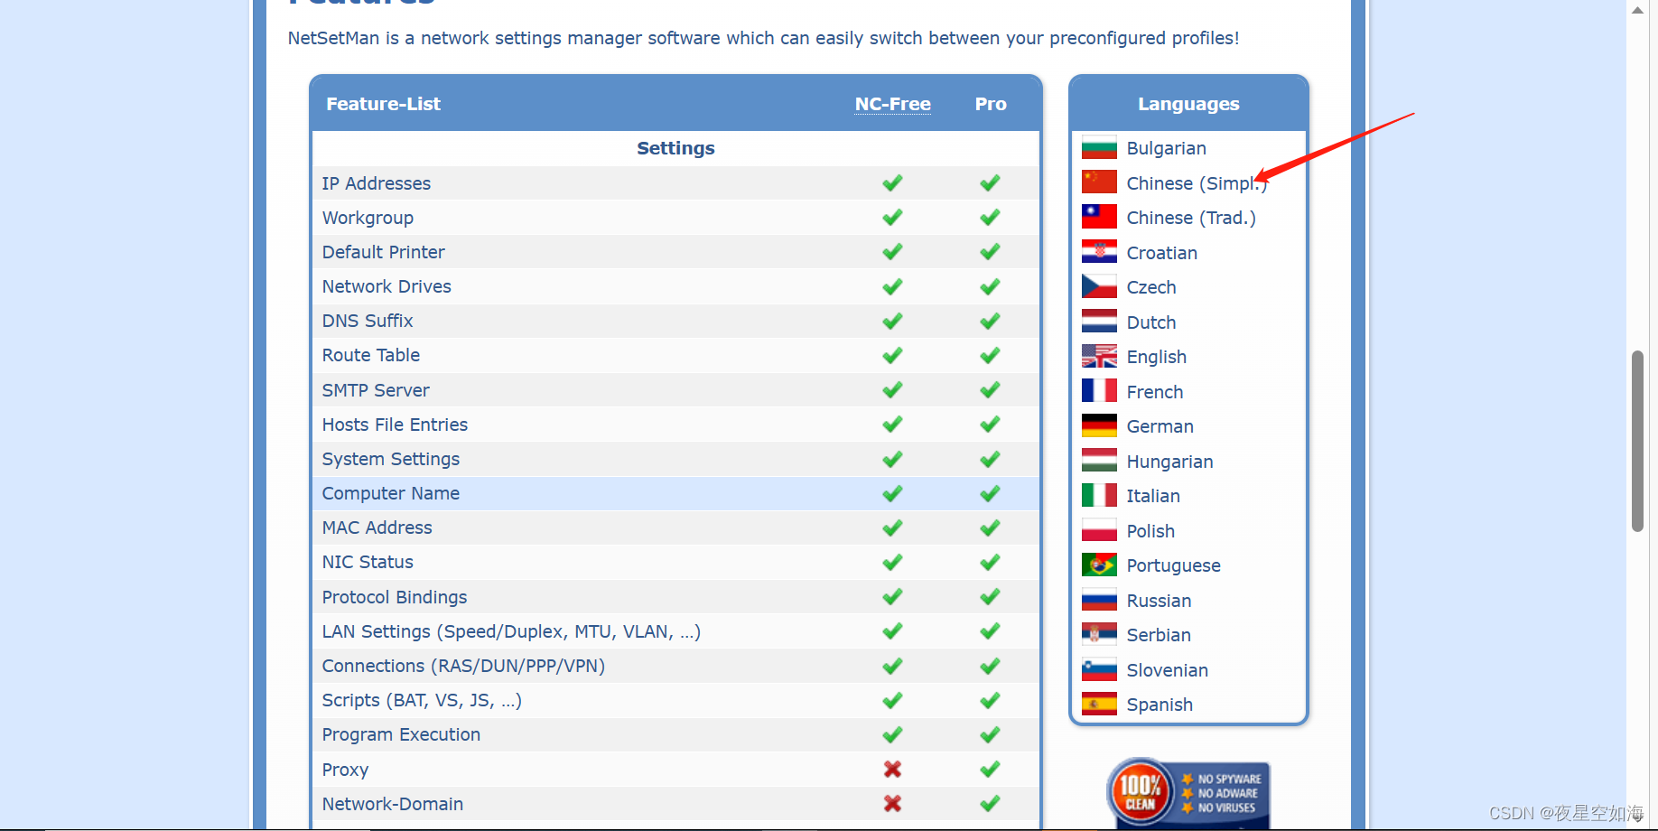This screenshot has width=1658, height=831.
Task: Click the Computer Name feature row
Action: [675, 493]
